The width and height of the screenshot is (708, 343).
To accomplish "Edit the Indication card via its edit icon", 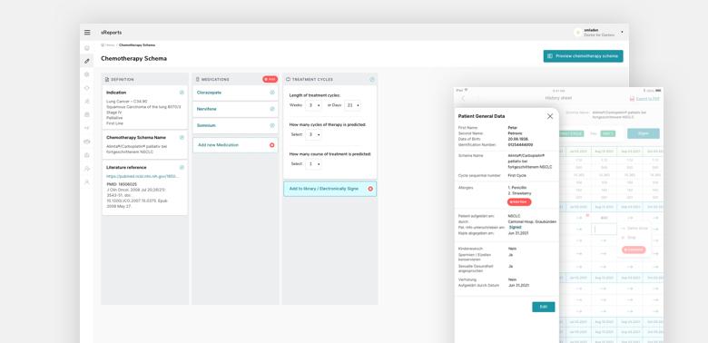I will (182, 93).
